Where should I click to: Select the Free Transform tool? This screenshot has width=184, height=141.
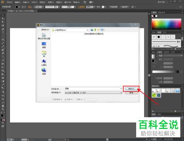point(3,67)
